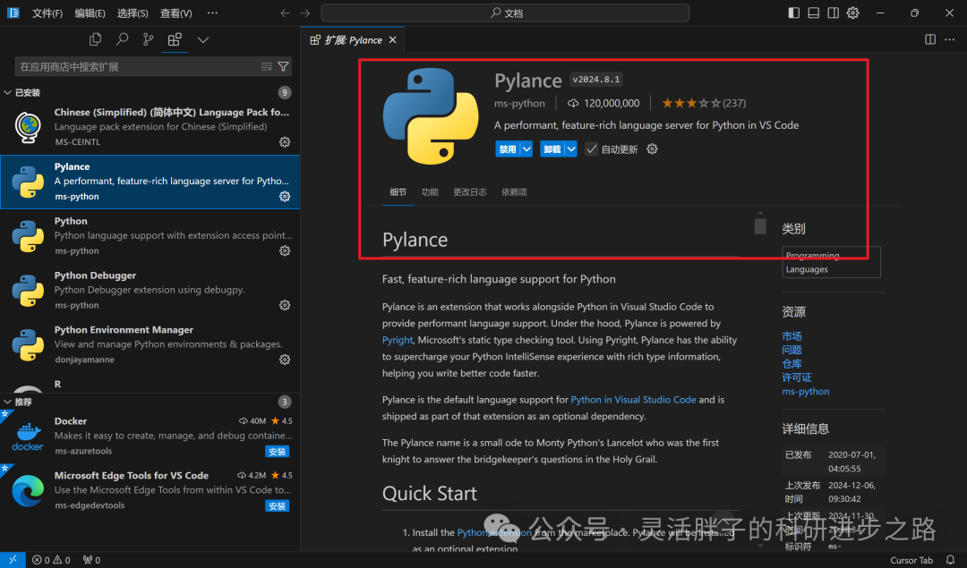Open the uninstall button dropdown arrow
967x568 pixels.
pyautogui.click(x=571, y=149)
